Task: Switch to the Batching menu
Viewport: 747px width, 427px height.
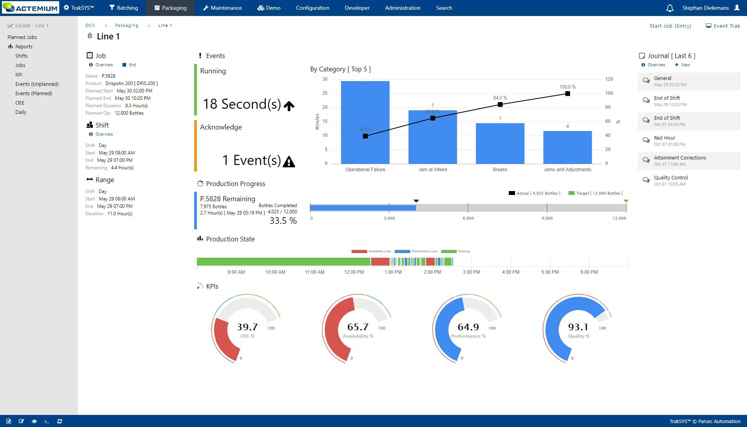Action: (x=124, y=8)
